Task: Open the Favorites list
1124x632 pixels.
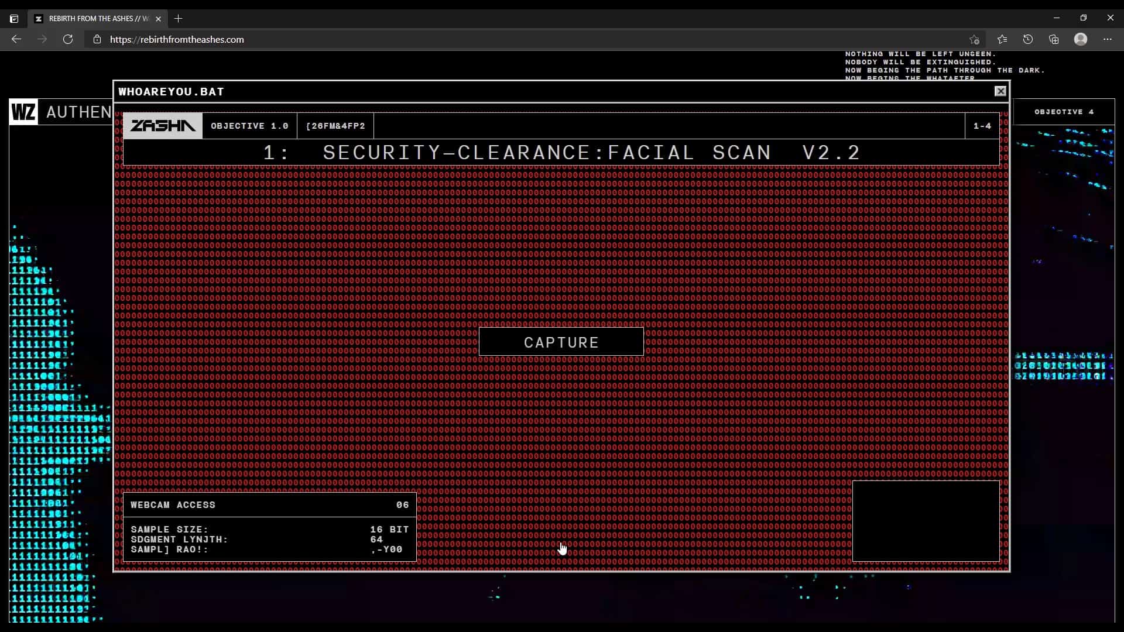Action: (x=1002, y=39)
